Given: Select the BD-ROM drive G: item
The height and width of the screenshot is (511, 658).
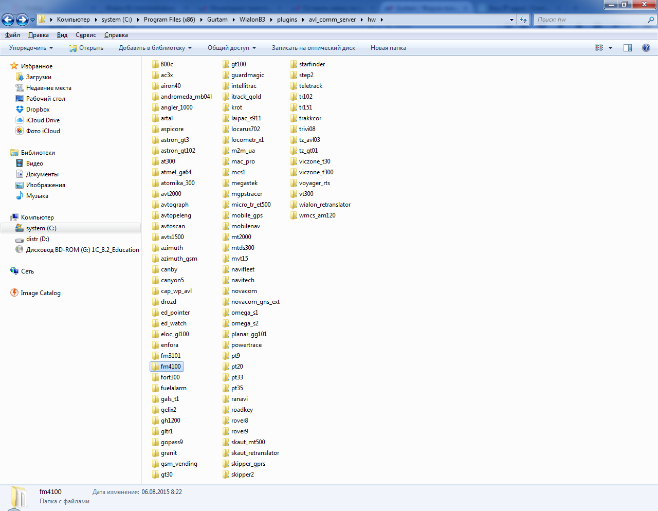Looking at the screenshot, I should [82, 250].
